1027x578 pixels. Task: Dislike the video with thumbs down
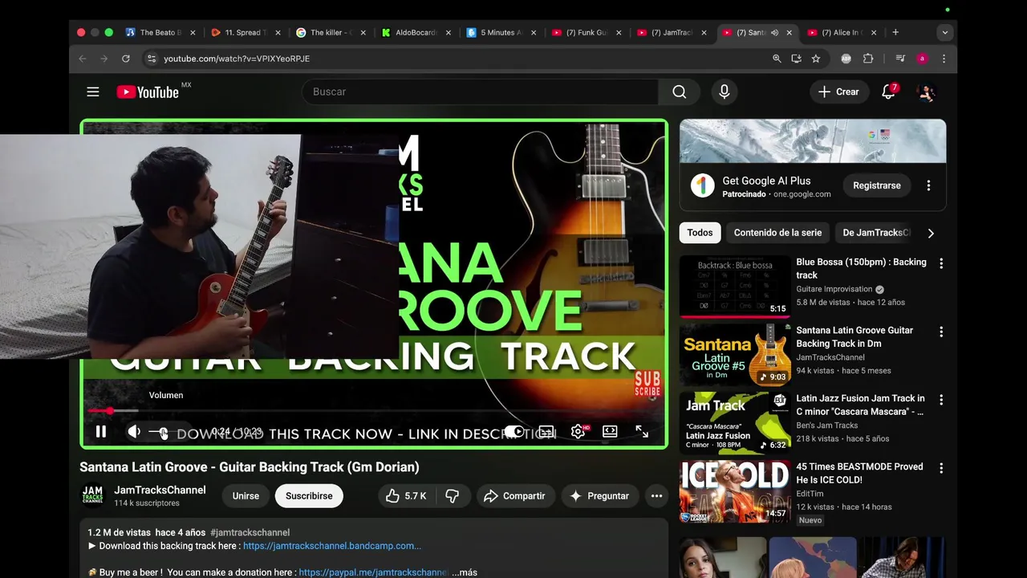[x=453, y=496]
